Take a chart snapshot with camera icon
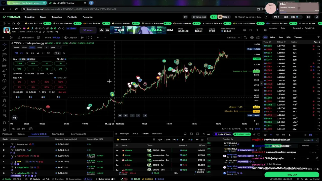This screenshot has height=181, width=322. pyautogui.click(x=258, y=38)
